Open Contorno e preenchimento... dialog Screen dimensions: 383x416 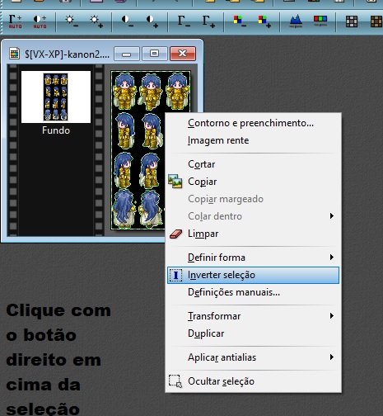click(x=253, y=123)
